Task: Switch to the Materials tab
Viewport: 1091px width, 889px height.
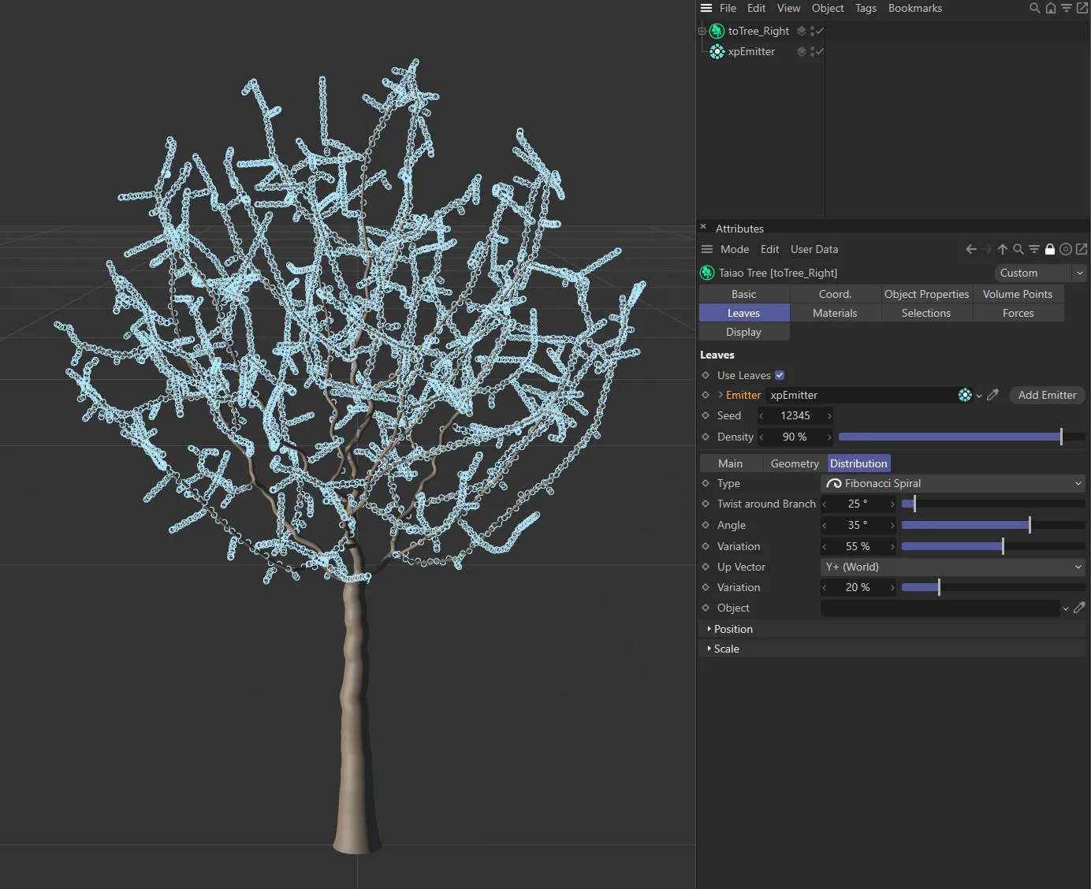Action: [x=835, y=313]
